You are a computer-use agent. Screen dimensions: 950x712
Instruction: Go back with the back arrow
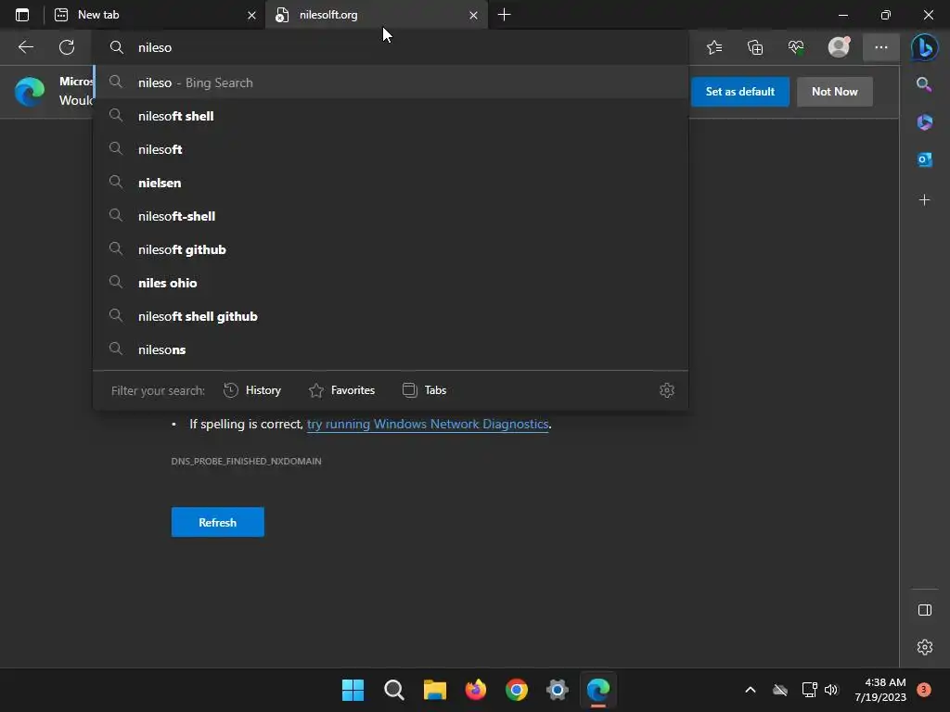coord(26,47)
